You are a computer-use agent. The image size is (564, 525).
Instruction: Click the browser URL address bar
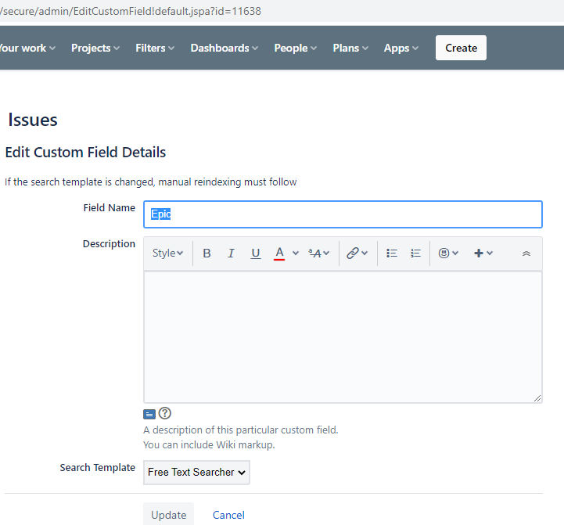click(282, 11)
